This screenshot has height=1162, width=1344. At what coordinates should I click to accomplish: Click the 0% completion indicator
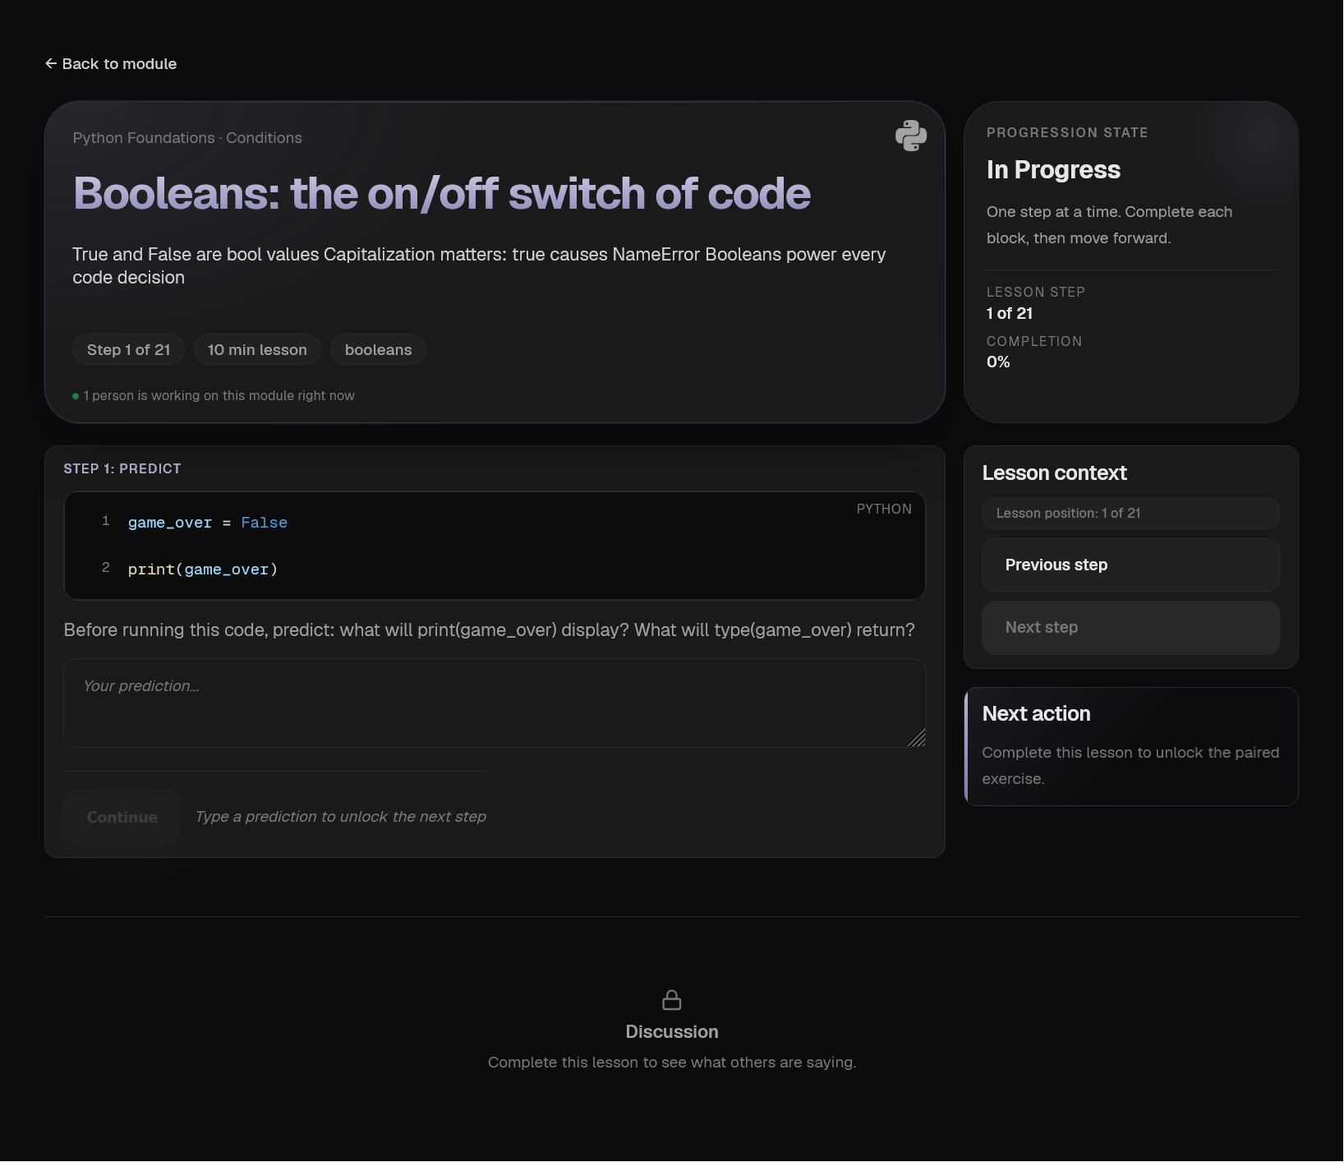pyautogui.click(x=997, y=362)
